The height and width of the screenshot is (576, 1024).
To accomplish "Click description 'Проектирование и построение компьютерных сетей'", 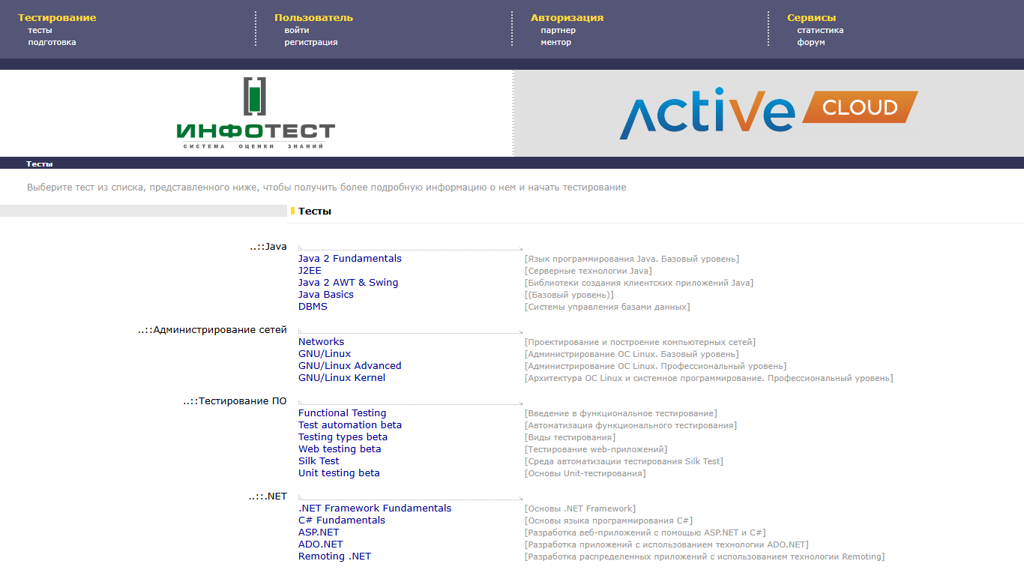I will 640,343.
